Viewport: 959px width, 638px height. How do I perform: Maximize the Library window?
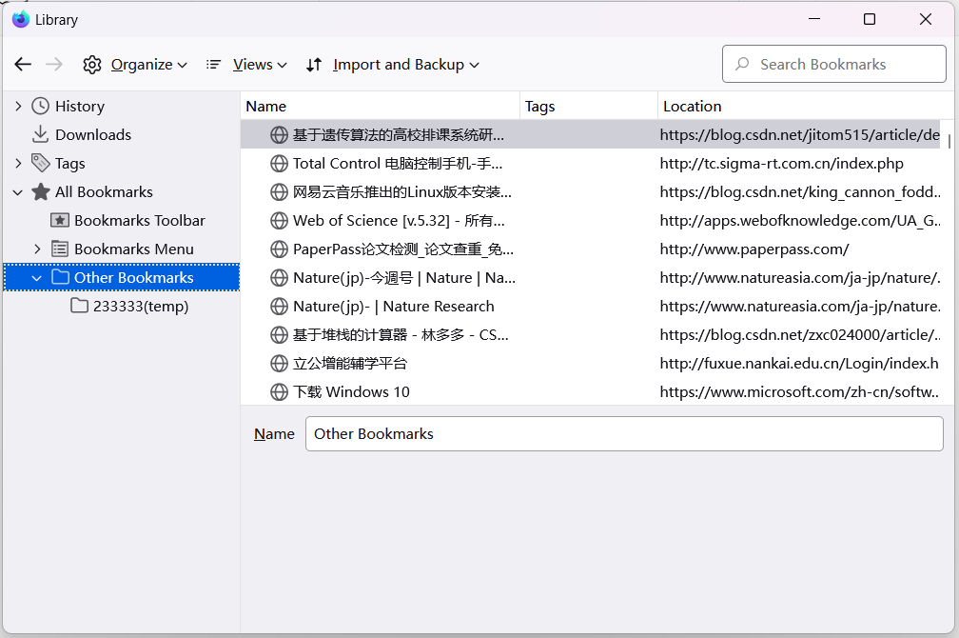870,20
